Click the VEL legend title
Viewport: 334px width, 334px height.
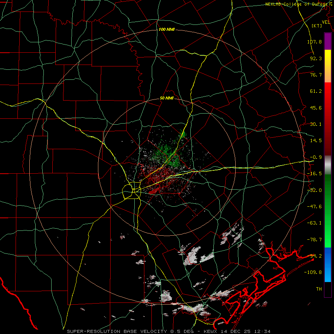pos(326,22)
